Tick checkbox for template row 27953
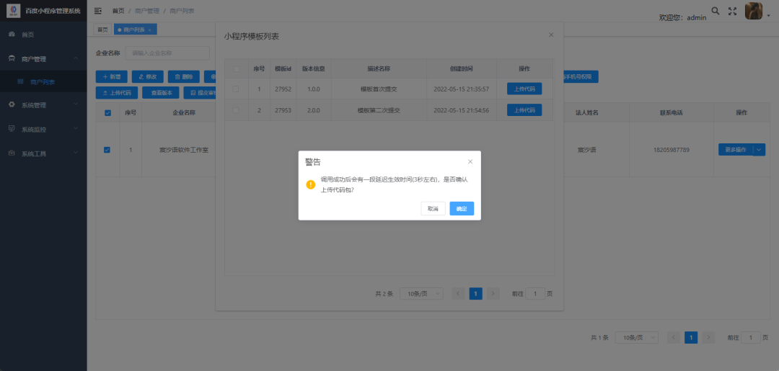This screenshot has width=779, height=371. tap(235, 110)
